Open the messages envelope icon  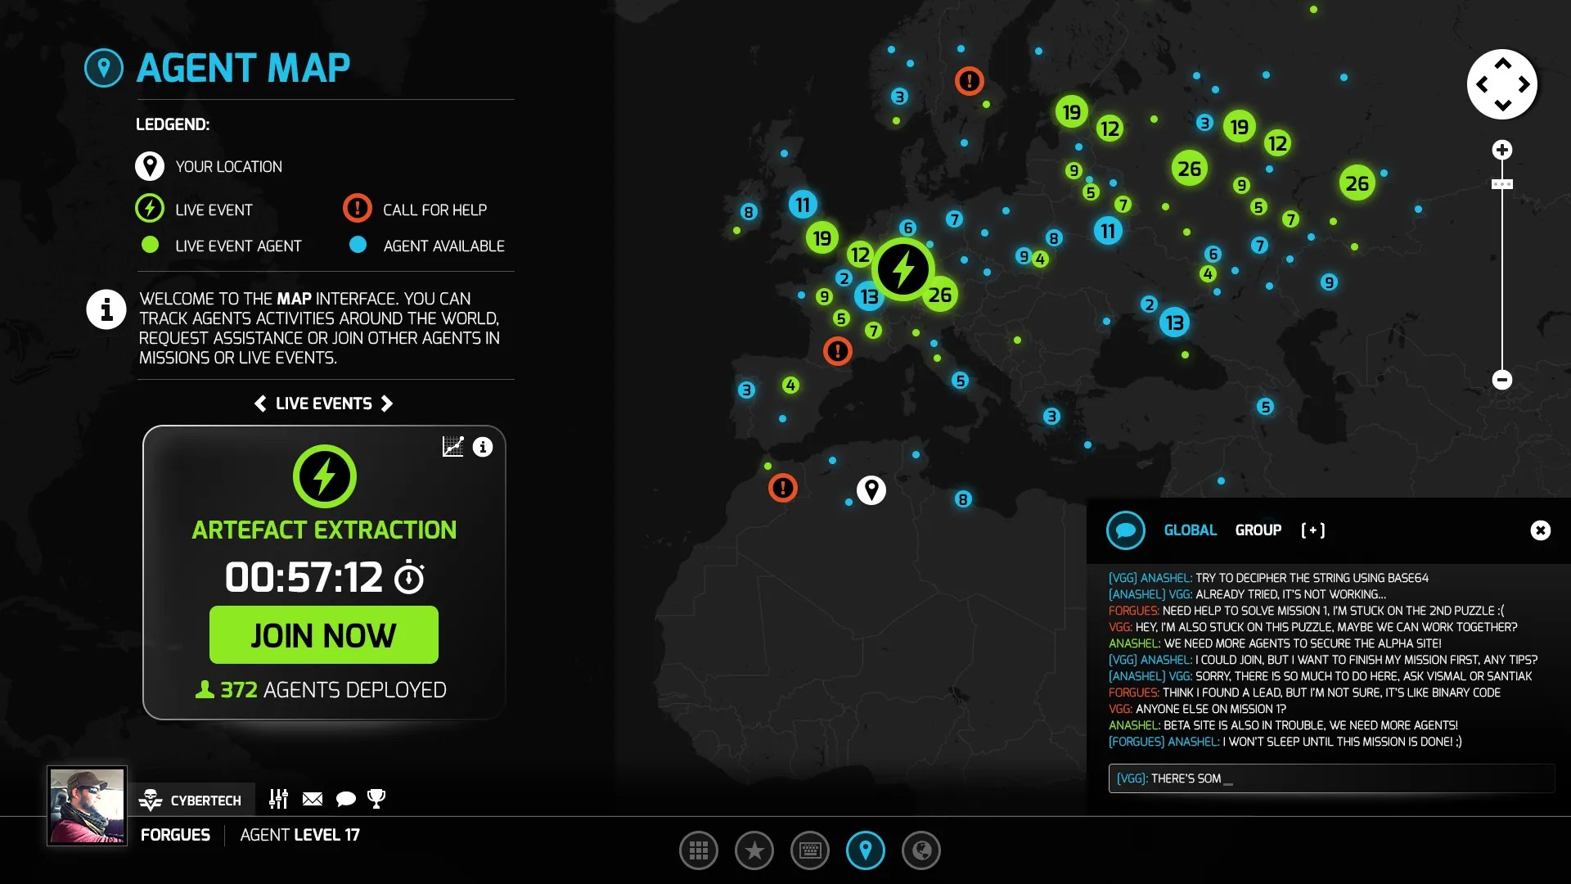(313, 799)
